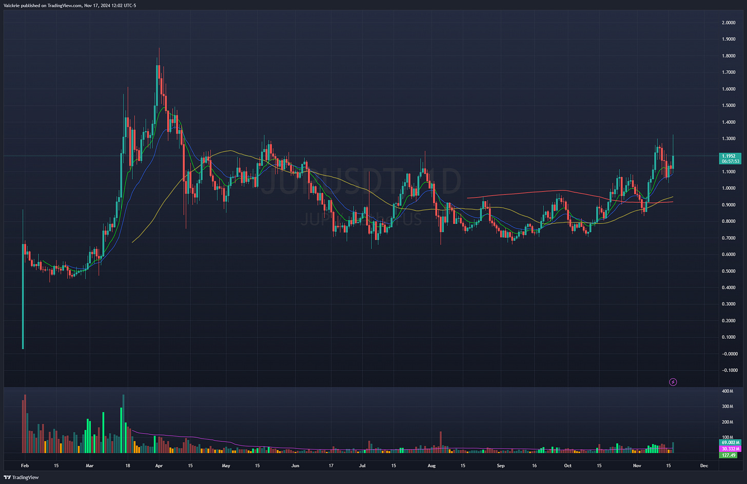Click the 0.7000 price axis label

click(x=729, y=238)
